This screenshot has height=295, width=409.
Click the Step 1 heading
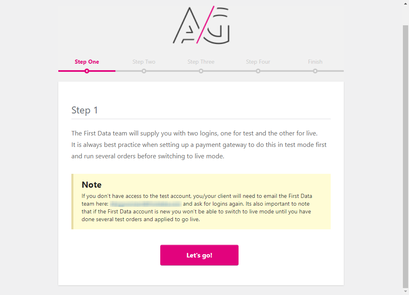click(84, 110)
